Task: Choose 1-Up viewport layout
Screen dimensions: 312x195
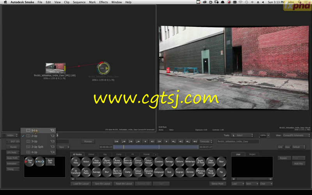Action: point(38,130)
